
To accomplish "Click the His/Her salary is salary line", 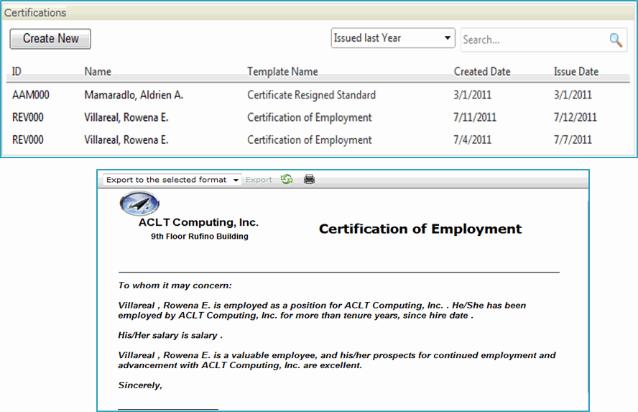I will (170, 336).
